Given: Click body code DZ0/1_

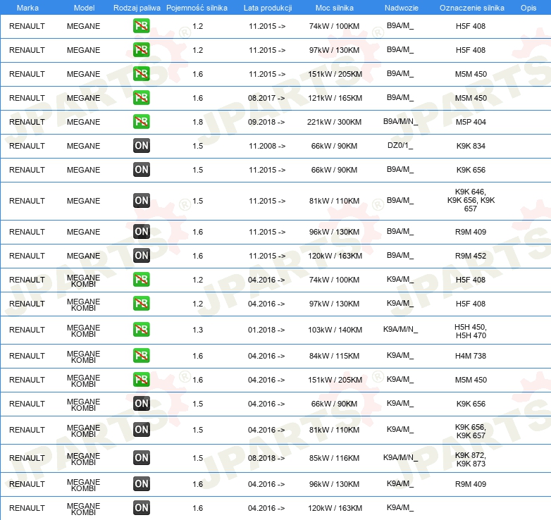Looking at the screenshot, I should 400,145.
